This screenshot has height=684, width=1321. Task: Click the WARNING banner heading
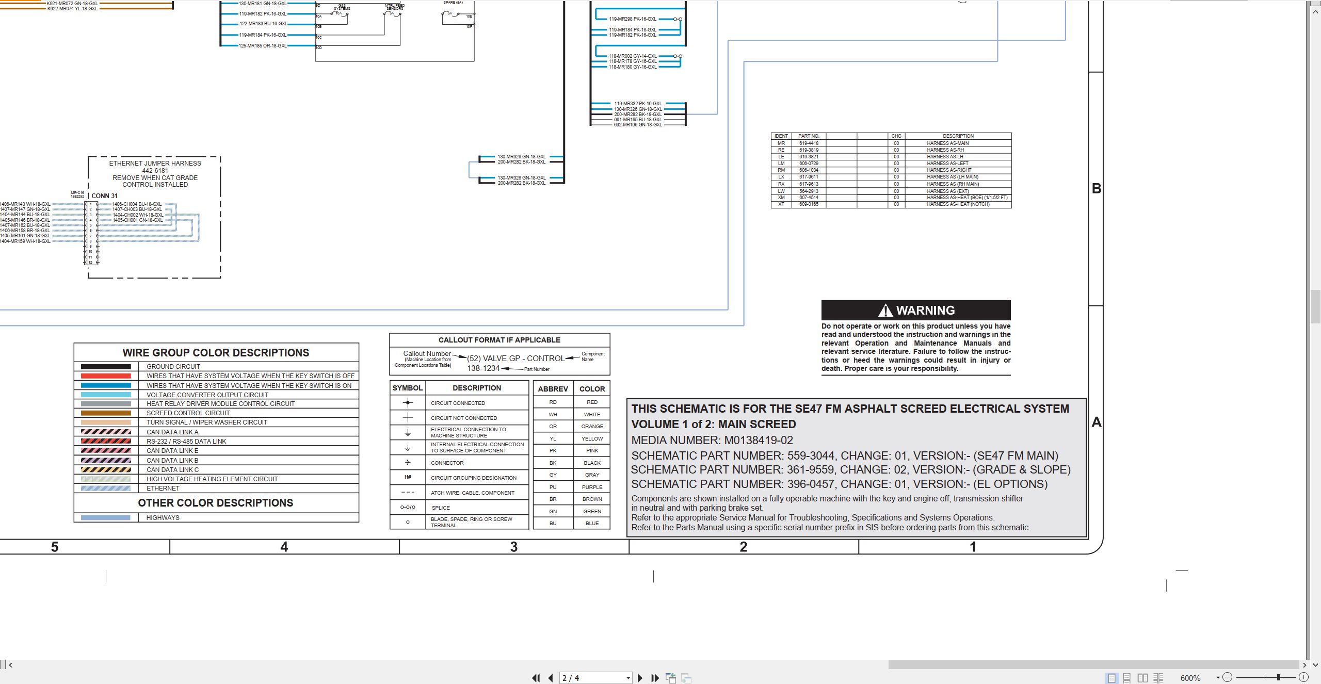click(x=916, y=310)
